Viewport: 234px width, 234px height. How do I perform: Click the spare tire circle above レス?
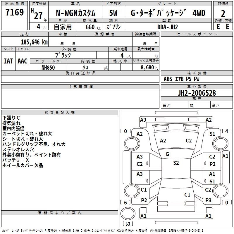(128, 214)
